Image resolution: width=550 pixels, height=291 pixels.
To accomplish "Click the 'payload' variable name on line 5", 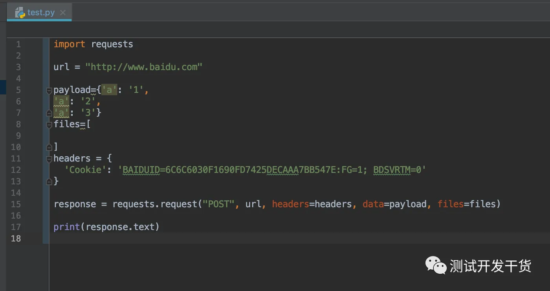I will [72, 90].
